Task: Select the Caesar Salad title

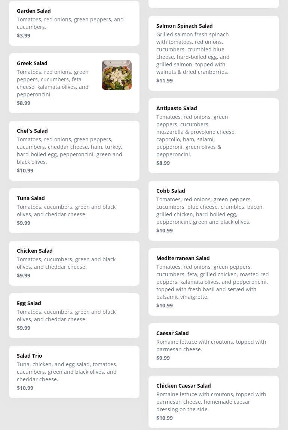Action: pos(172,333)
